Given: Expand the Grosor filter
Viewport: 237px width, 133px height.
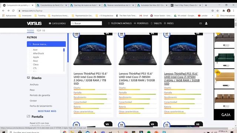Looking at the screenshot, I should 33,100.
